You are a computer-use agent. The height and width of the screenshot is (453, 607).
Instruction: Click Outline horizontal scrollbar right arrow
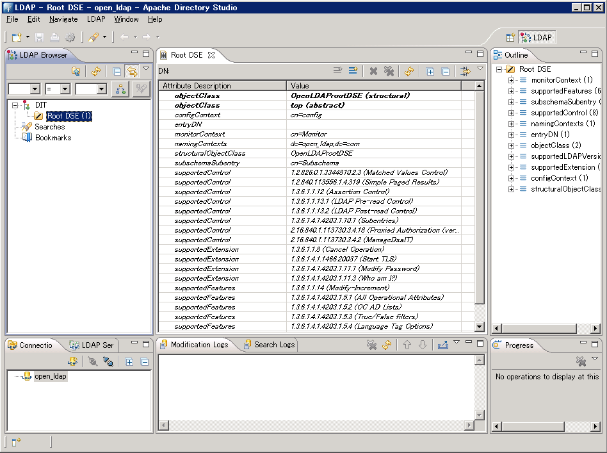tap(595, 328)
